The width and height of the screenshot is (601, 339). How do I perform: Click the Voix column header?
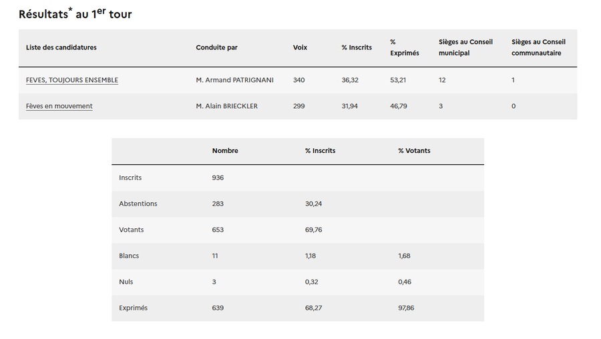coord(300,47)
